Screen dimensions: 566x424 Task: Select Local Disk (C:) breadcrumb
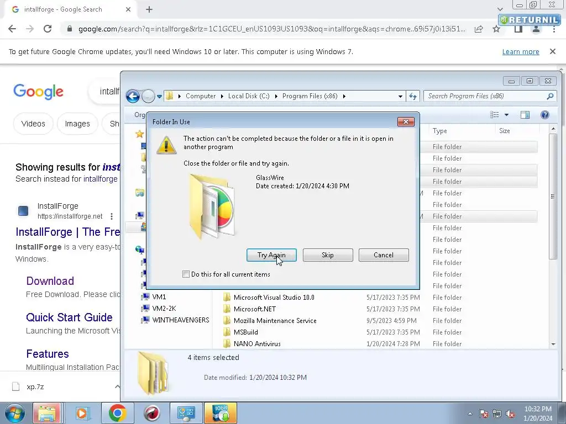pyautogui.click(x=249, y=96)
